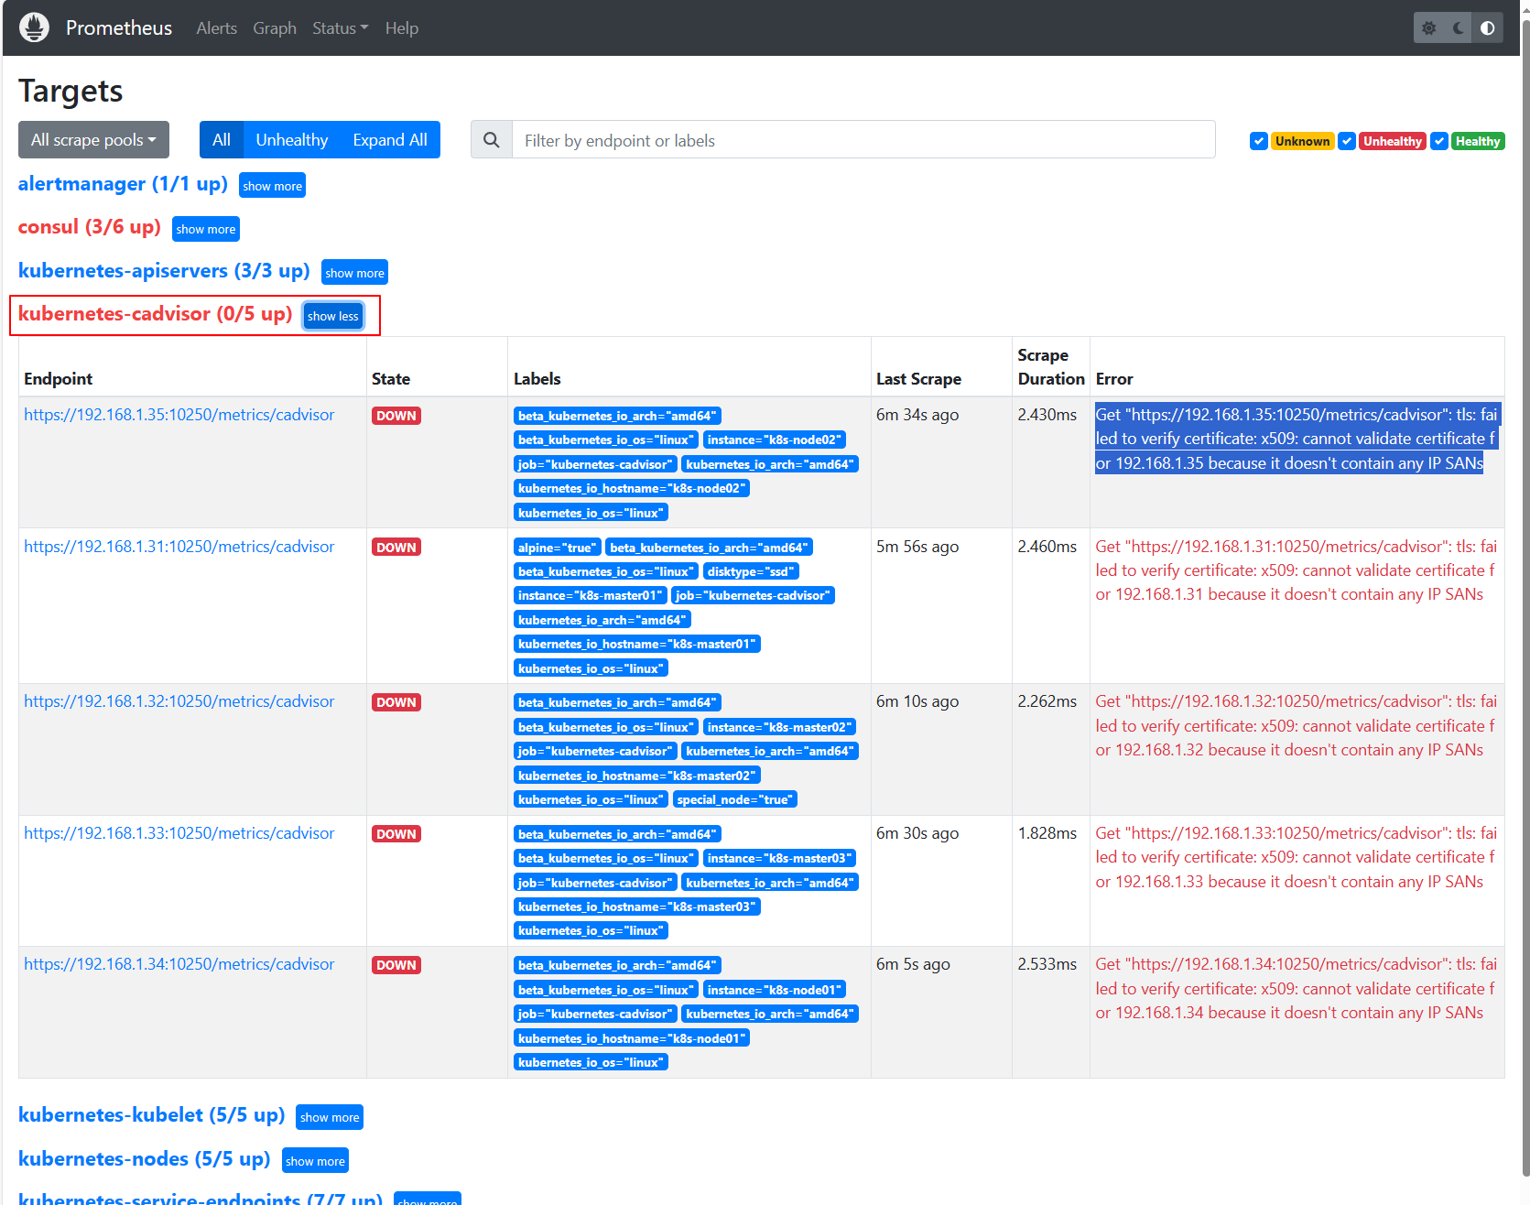
Task: Select the All targets filter button
Action: (222, 140)
